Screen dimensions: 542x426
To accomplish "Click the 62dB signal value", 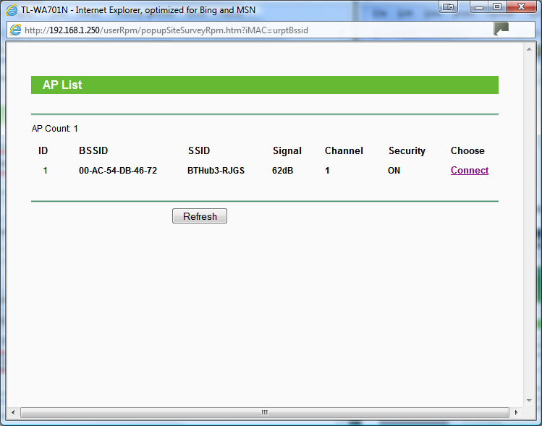I will (283, 171).
